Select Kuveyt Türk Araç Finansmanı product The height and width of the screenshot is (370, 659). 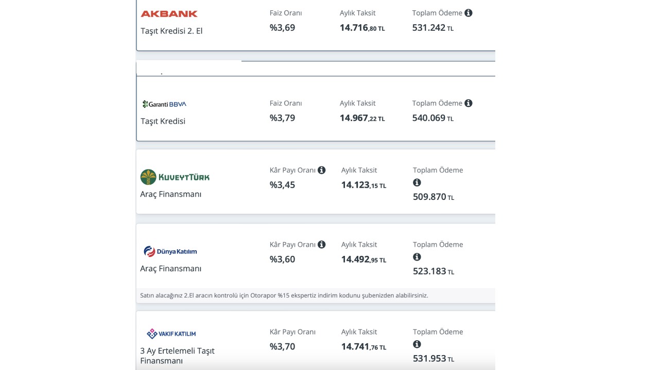(171, 194)
